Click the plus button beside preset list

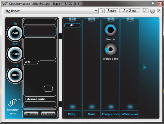click(102, 11)
